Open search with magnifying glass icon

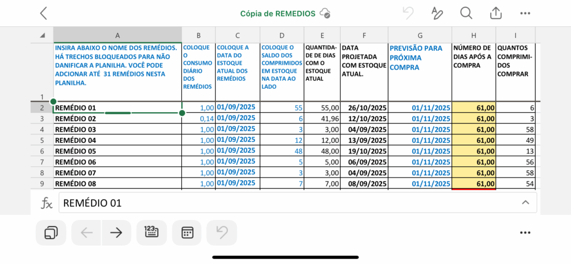(466, 13)
